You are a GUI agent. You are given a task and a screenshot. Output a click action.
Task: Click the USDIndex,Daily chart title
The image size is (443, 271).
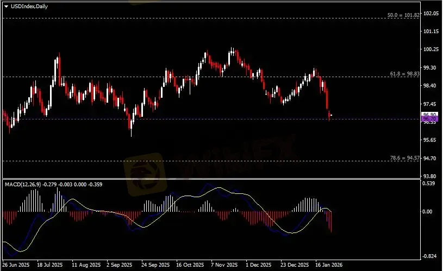pos(29,6)
